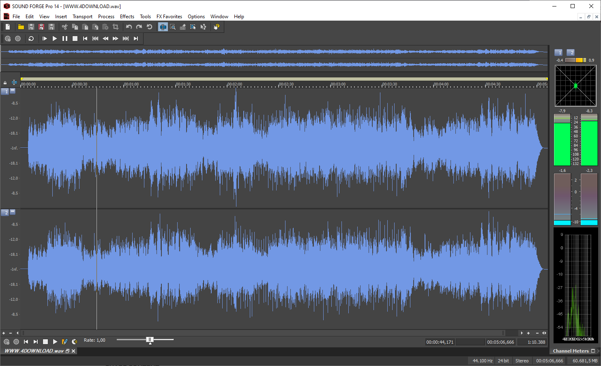Click time zoom-in plus at bottom-right
601x366 pixels.
528,333
